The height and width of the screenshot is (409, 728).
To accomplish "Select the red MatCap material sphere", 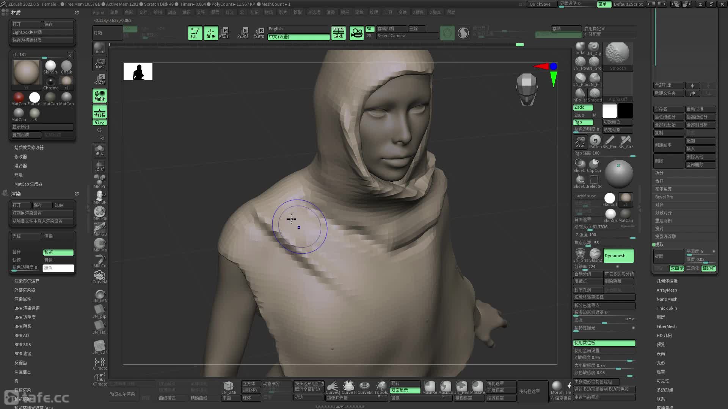I will [19, 99].
